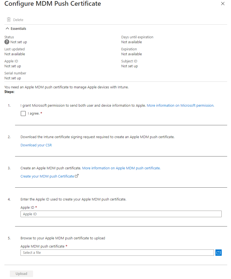Click 'Not available' under Last updated

point(14,54)
